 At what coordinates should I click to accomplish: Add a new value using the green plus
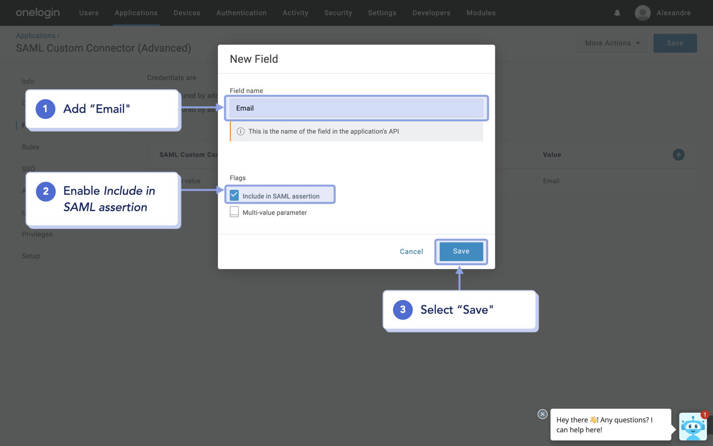pyautogui.click(x=678, y=155)
